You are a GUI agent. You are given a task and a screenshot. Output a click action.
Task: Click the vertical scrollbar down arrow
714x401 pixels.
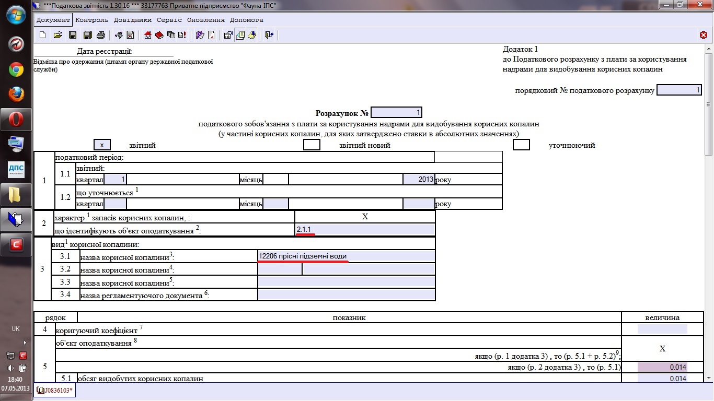709,377
